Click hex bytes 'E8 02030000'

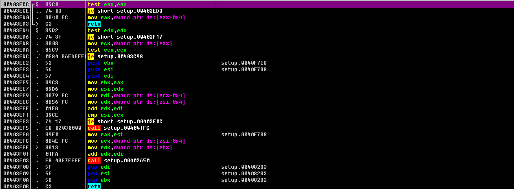tap(63, 128)
